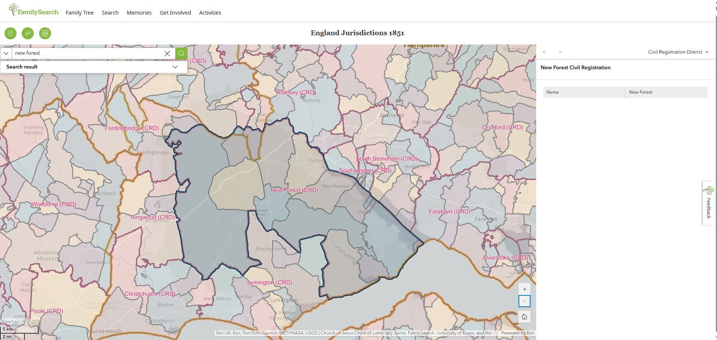
Task: Click the green magnifier search button
Action: tap(181, 53)
